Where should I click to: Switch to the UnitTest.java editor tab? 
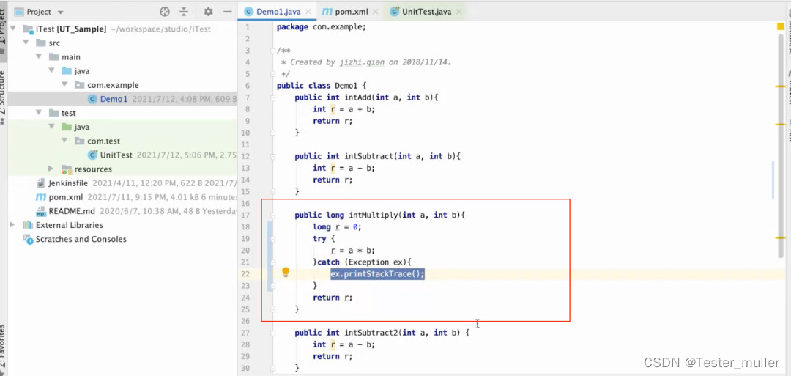pyautogui.click(x=426, y=11)
